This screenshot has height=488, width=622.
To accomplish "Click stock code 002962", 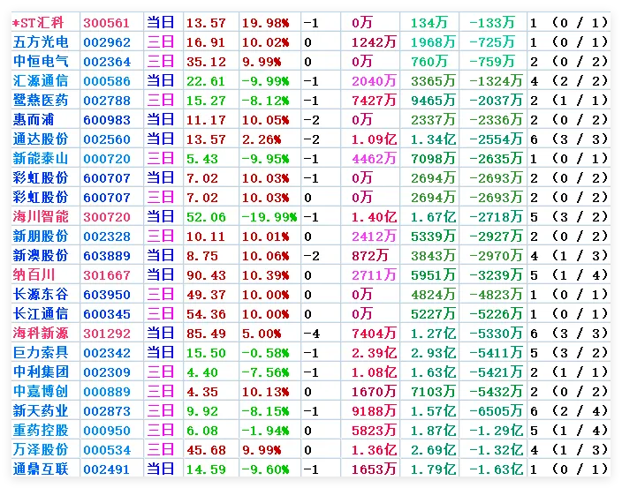I will (107, 42).
